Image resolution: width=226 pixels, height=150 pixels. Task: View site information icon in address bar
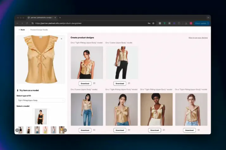pos(33,23)
